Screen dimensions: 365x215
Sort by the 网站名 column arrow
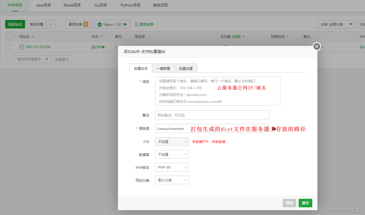point(32,37)
